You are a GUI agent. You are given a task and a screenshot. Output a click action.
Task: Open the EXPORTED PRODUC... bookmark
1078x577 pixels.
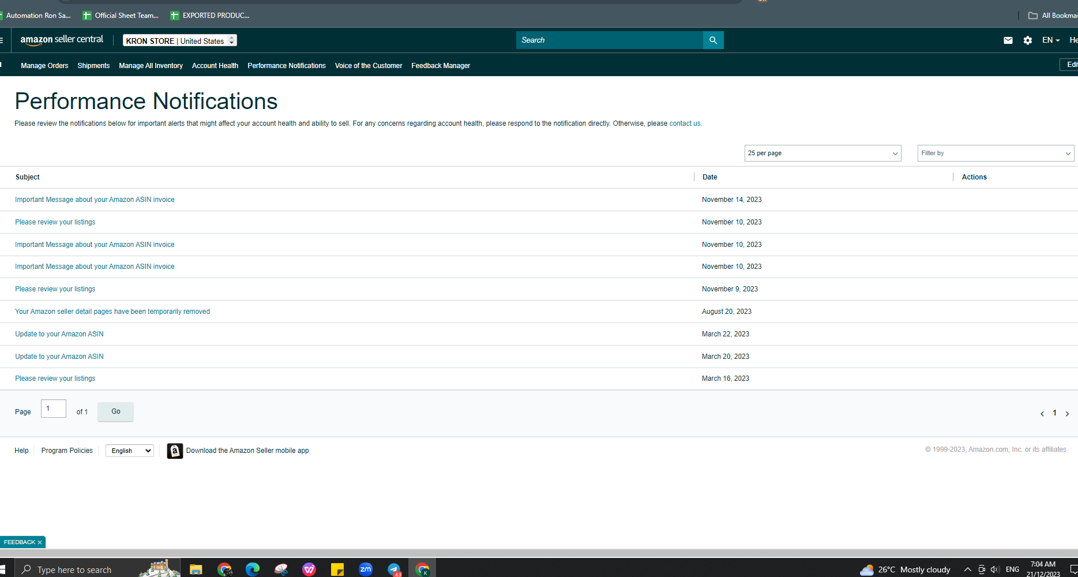point(210,16)
